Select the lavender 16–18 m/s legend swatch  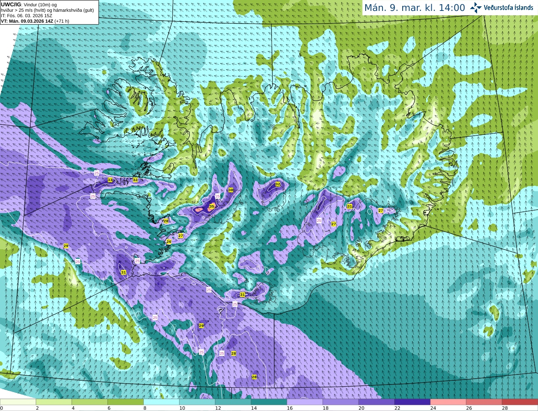pos(305,402)
